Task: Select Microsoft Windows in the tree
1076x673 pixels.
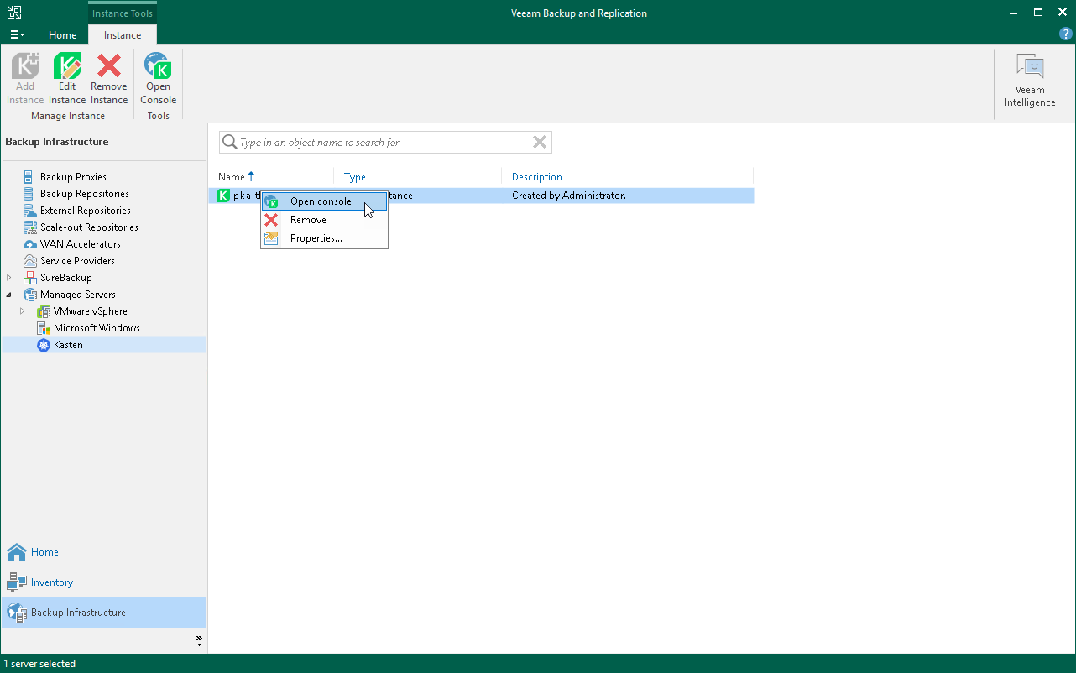Action: tap(97, 328)
